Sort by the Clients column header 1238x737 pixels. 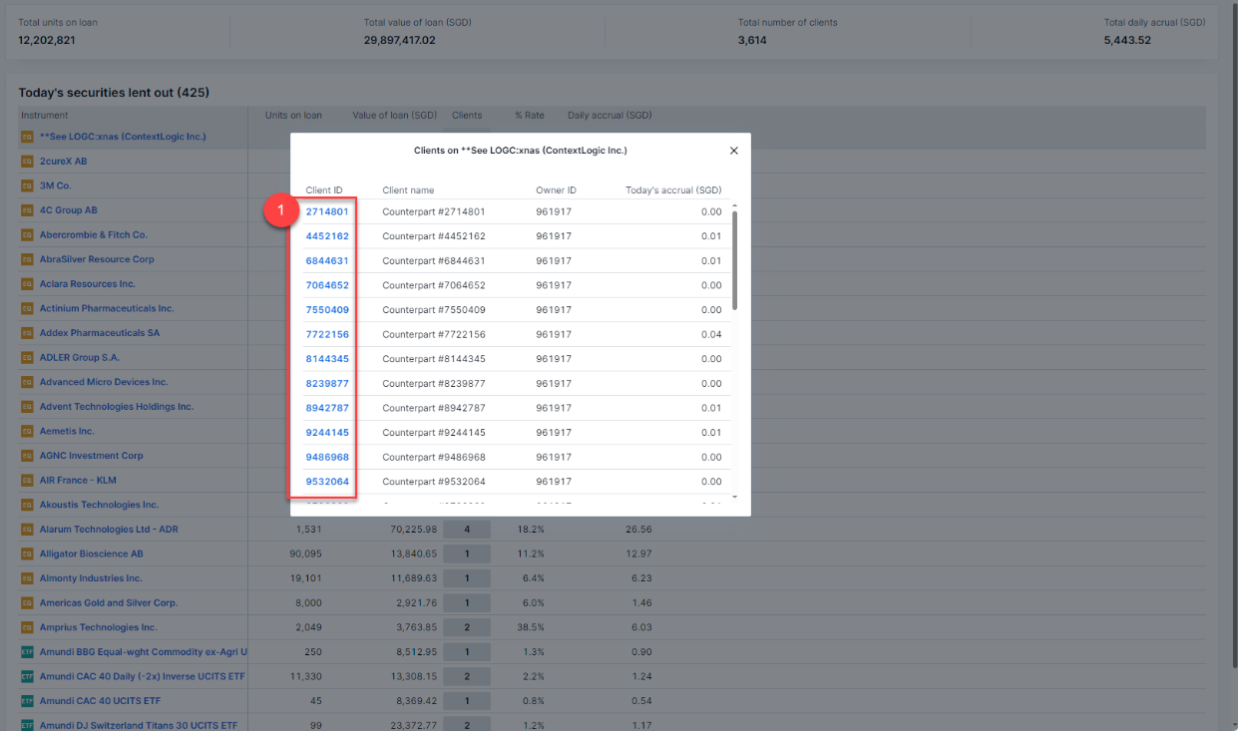(467, 116)
